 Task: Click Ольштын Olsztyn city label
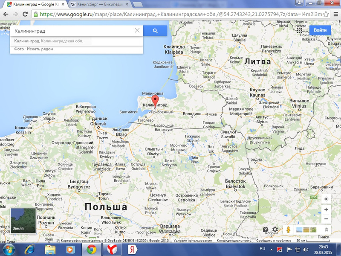(x=154, y=151)
